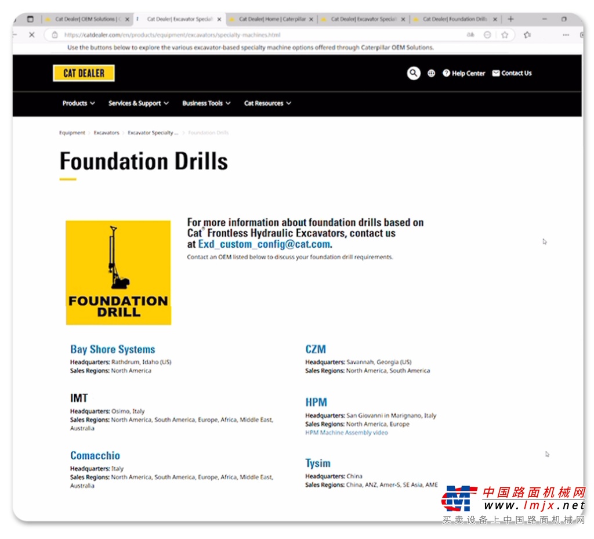Click the IMT heading text
This screenshot has height=539, width=594.
[x=79, y=398]
